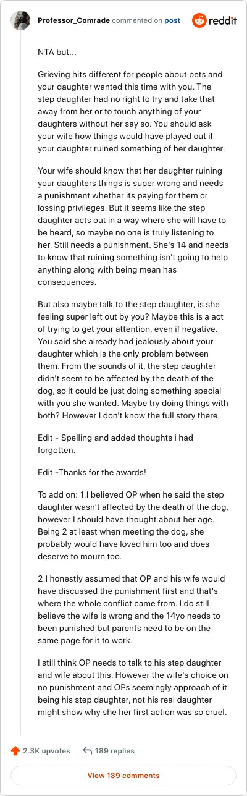Image resolution: width=247 pixels, height=796 pixels.
Task: Click the 'reddit' wordmark text
Action: (x=223, y=20)
